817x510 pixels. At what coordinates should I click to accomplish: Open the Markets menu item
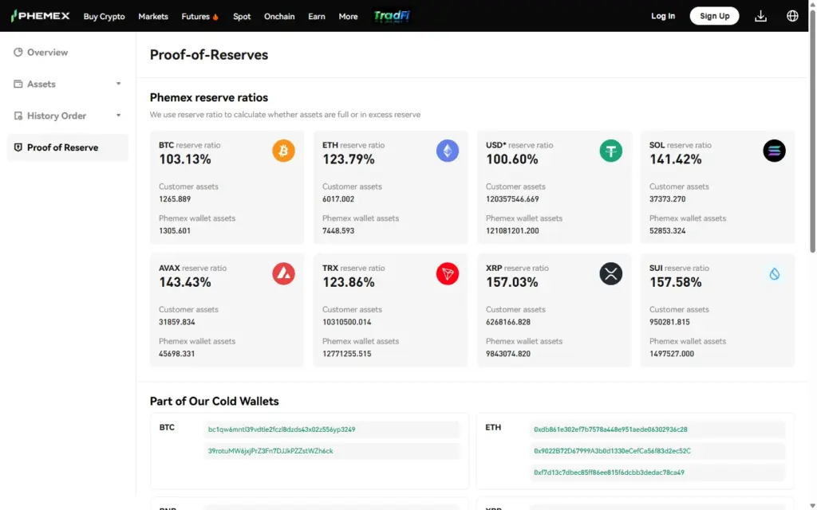point(153,17)
